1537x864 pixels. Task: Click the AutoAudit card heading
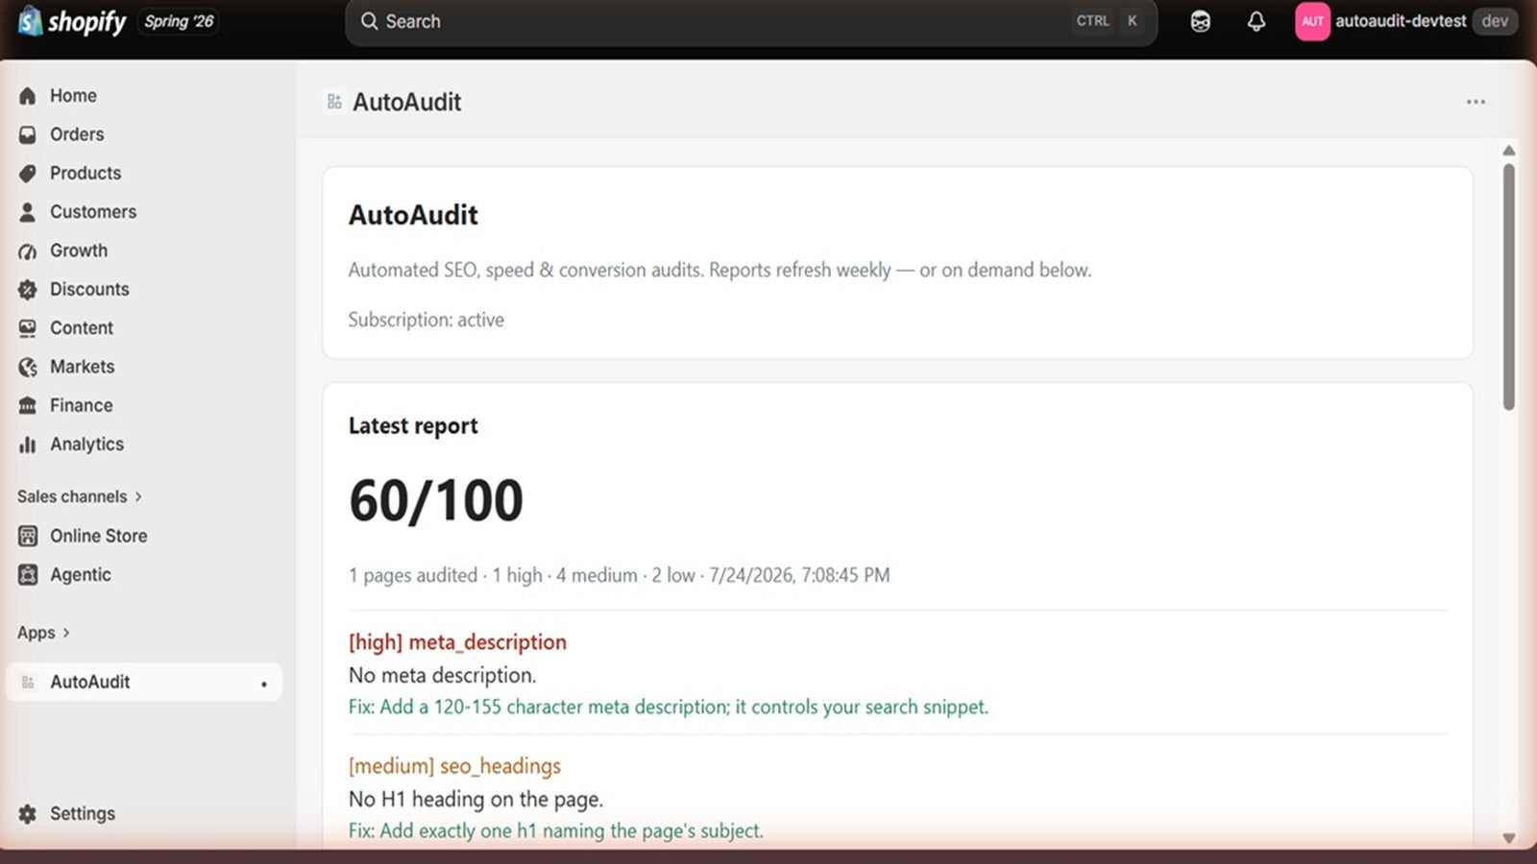click(413, 215)
